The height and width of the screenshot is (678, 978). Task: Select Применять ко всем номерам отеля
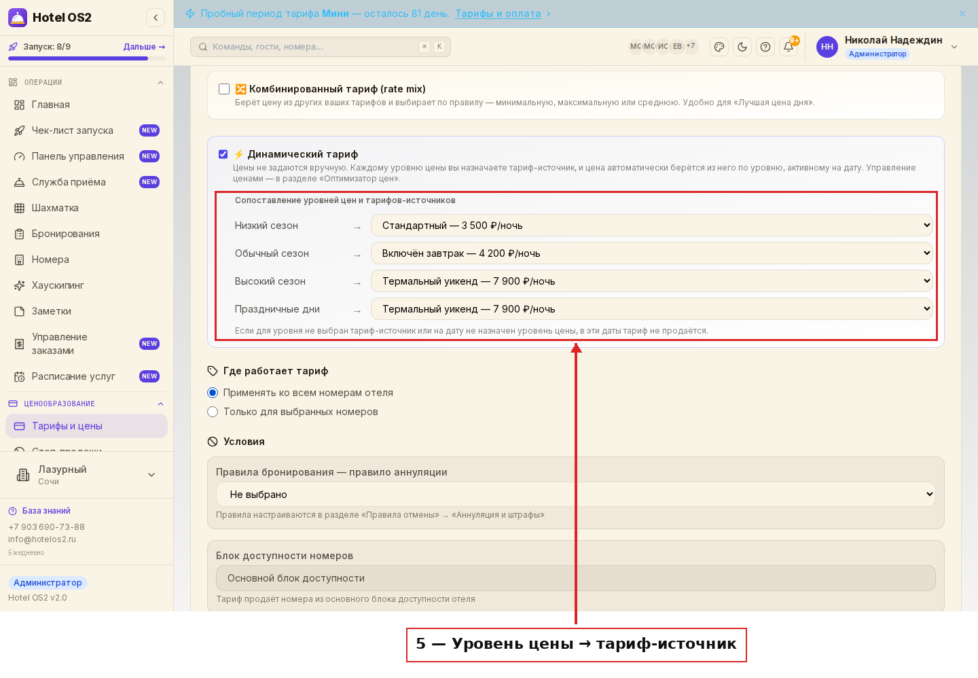pyautogui.click(x=213, y=393)
